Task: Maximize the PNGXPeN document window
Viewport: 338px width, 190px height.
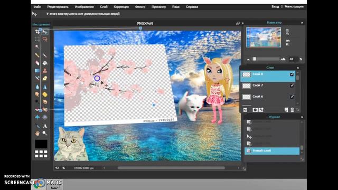Action: [x=238, y=23]
